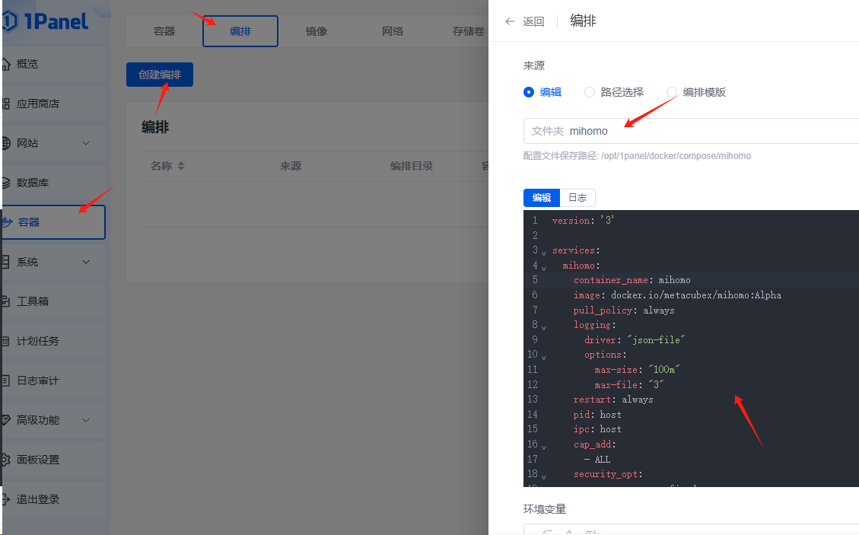Click the 来源 column header
The height and width of the screenshot is (535, 859).
pos(291,166)
